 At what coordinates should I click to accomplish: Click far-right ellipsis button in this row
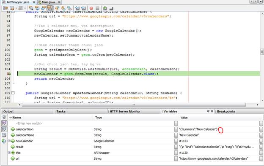coord(261,153)
